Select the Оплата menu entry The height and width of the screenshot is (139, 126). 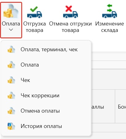point(46,65)
